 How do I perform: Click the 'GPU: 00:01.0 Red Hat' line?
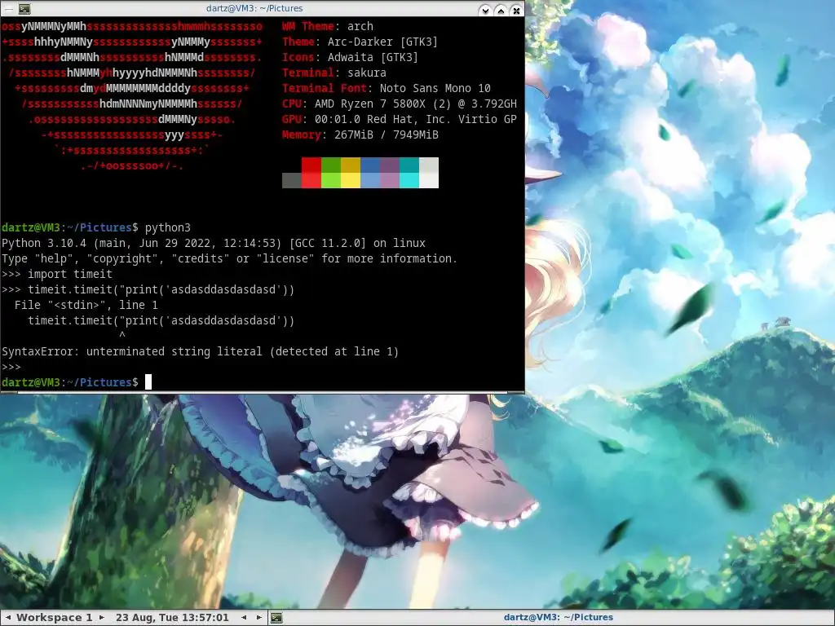400,119
